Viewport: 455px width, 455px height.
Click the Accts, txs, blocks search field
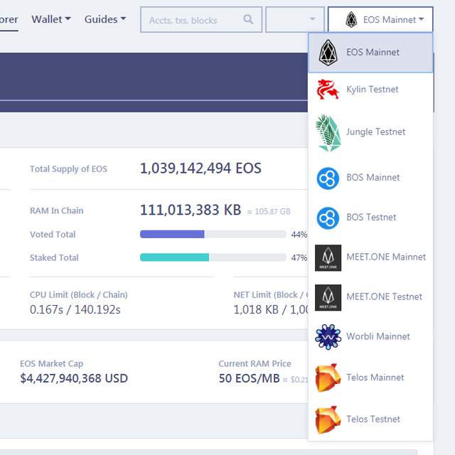pyautogui.click(x=201, y=19)
